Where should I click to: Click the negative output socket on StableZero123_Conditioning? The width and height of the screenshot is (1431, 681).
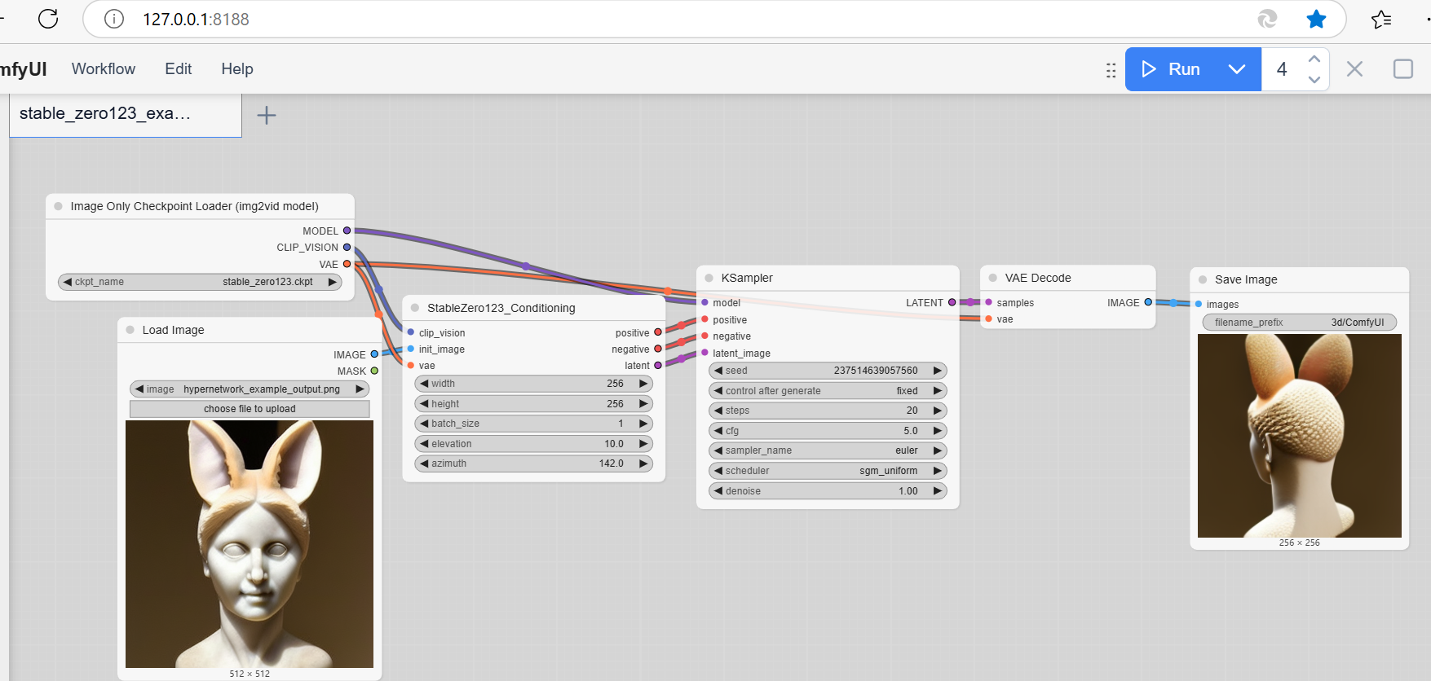pos(658,349)
